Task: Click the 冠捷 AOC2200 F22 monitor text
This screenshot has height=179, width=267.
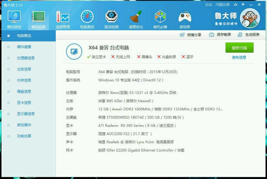Action: (125, 134)
